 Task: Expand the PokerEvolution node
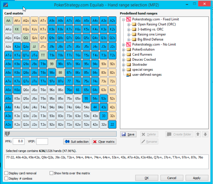123,50
